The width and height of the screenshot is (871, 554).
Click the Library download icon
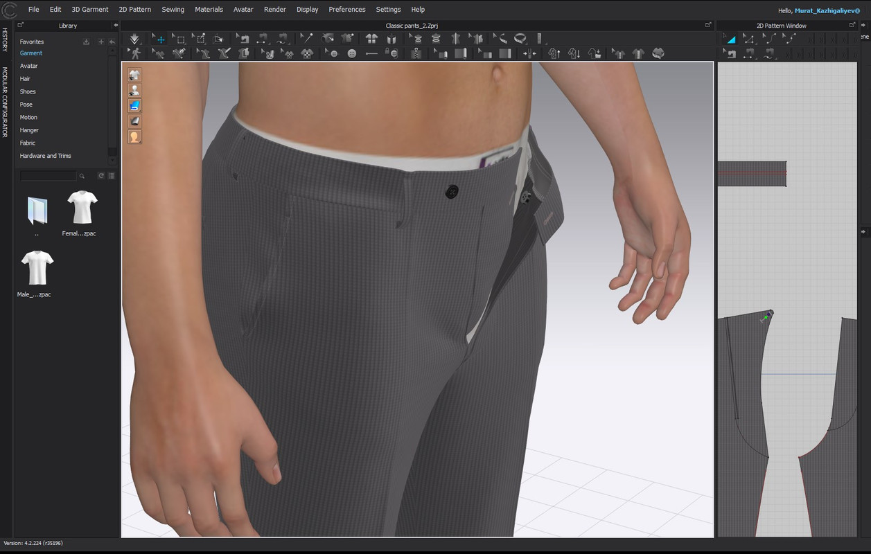(x=86, y=42)
